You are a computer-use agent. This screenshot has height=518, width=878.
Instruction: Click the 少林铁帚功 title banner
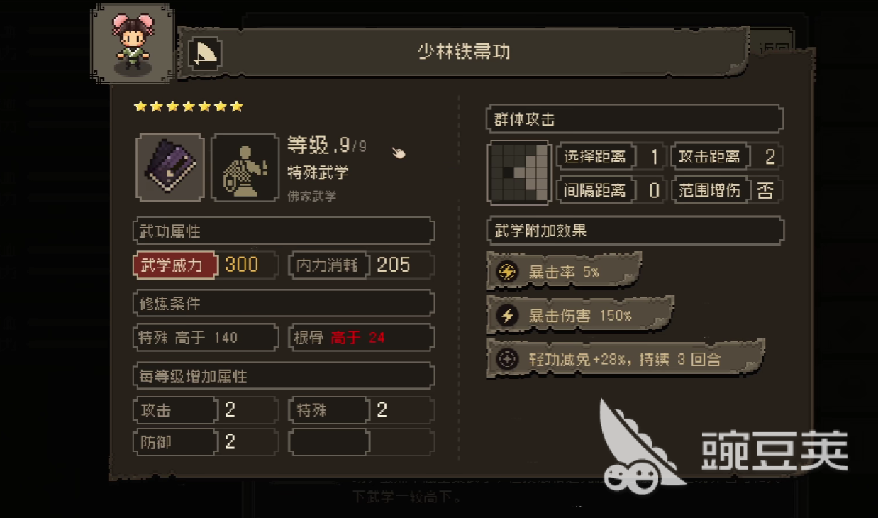tap(464, 53)
